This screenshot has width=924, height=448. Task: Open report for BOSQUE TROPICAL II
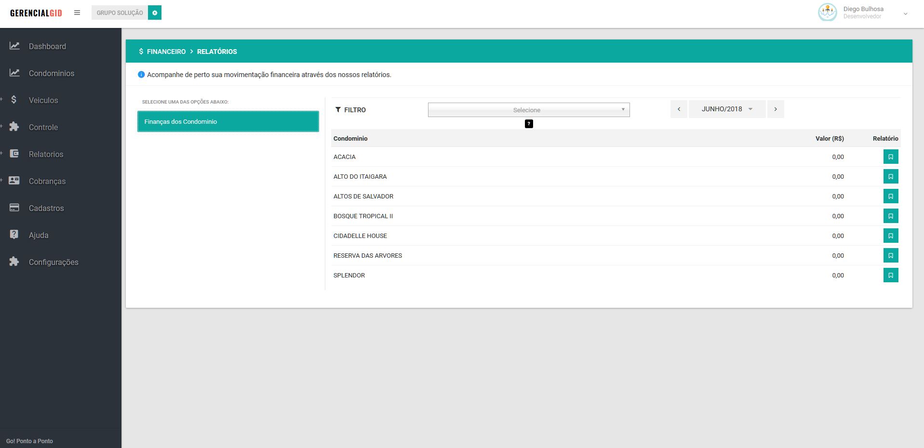click(x=891, y=216)
